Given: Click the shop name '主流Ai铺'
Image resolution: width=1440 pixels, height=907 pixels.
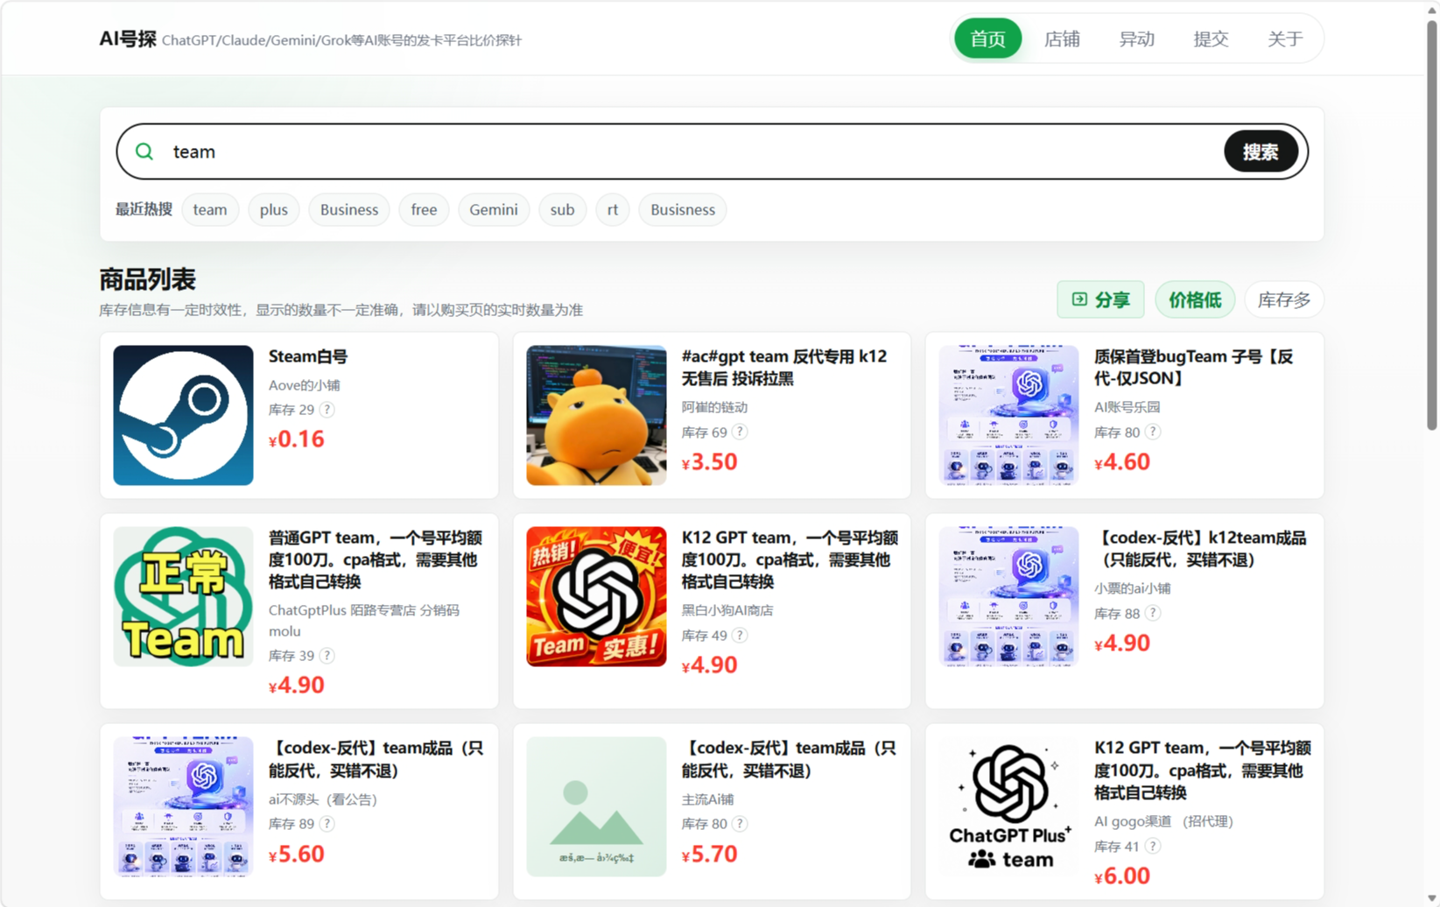Looking at the screenshot, I should [x=707, y=799].
